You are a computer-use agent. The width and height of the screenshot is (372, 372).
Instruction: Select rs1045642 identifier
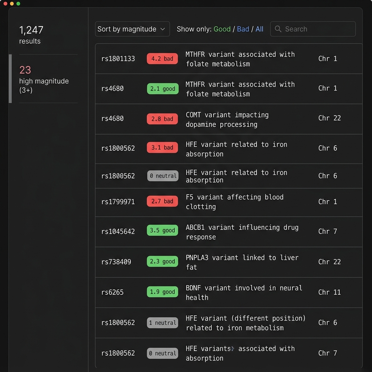pos(118,231)
